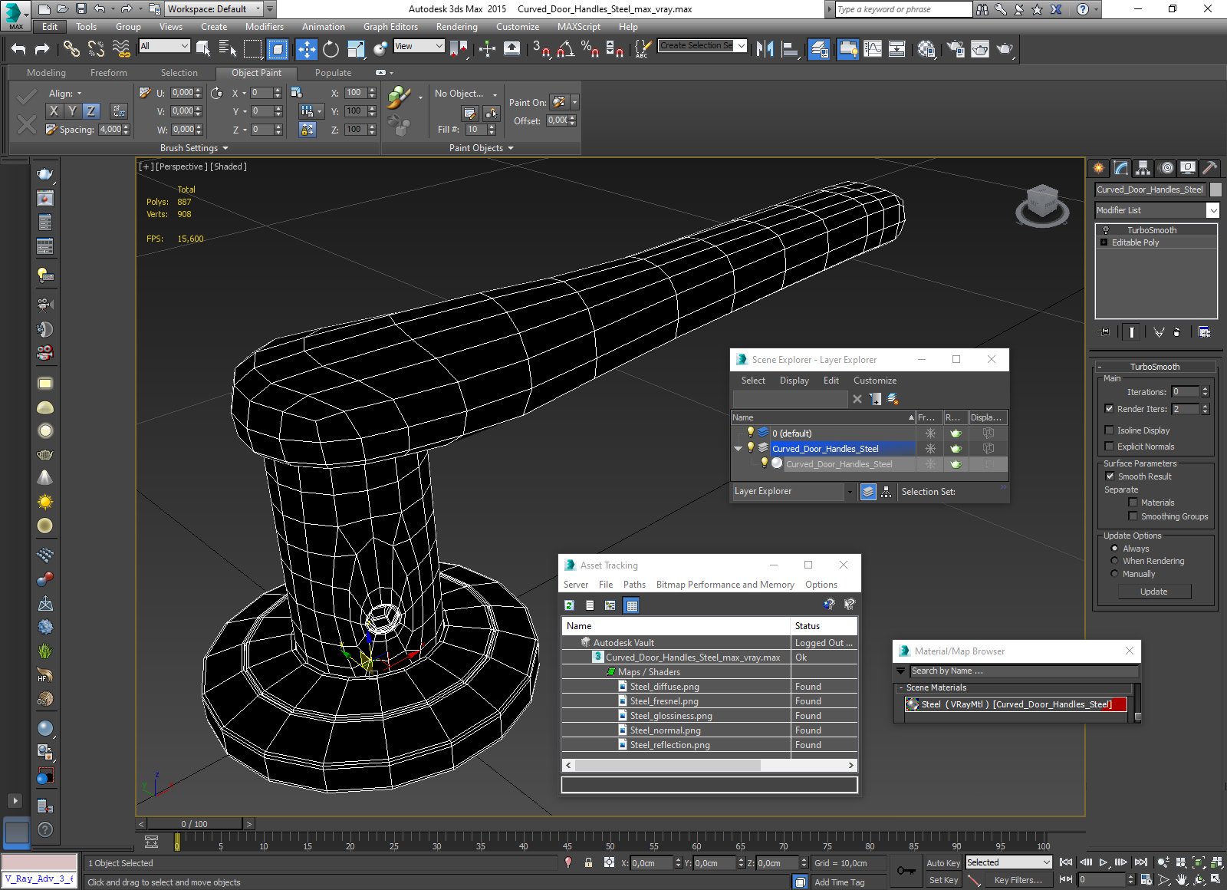Open Customize menu in Scene Explorer
The width and height of the screenshot is (1227, 890).
coord(875,381)
